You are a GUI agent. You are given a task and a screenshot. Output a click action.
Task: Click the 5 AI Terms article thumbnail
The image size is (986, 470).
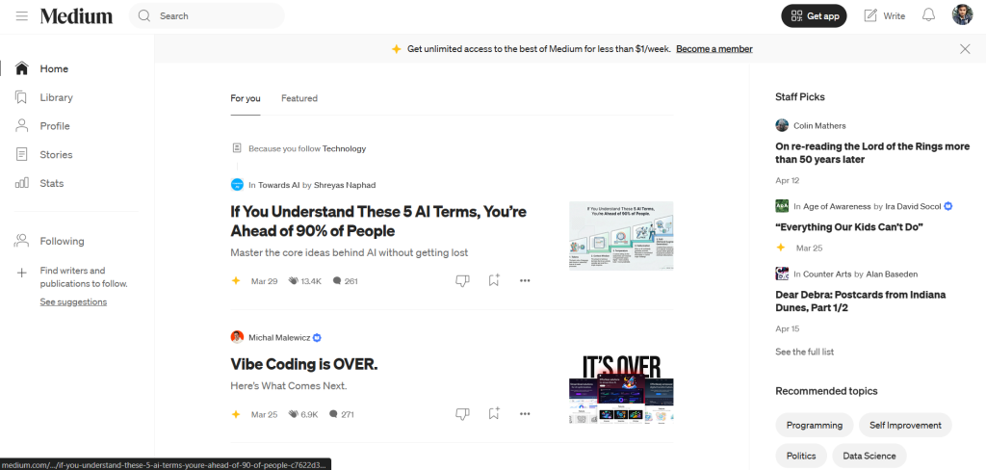(x=621, y=236)
